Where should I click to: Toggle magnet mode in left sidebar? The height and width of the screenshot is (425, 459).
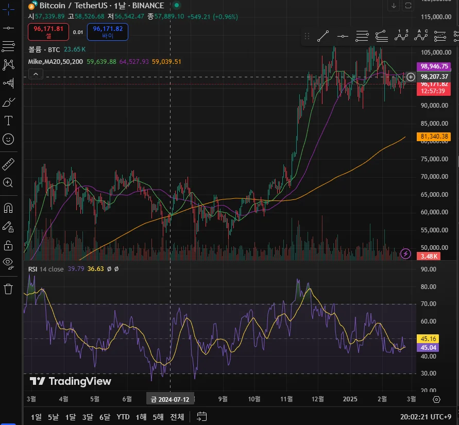[8, 208]
